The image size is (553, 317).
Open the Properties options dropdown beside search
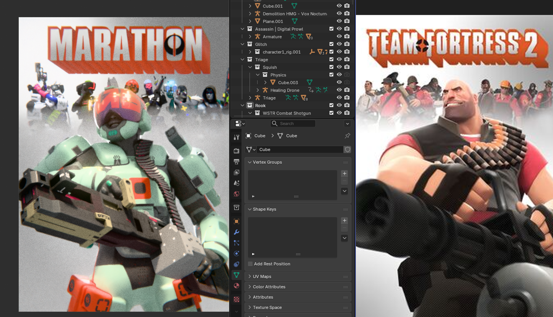click(347, 124)
